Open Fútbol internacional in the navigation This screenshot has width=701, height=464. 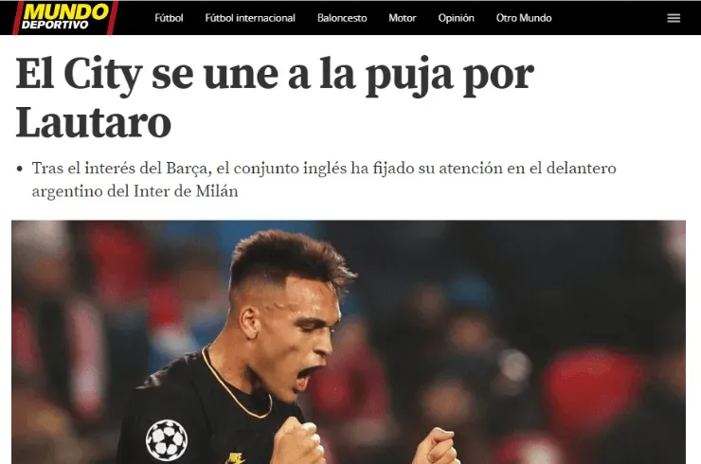250,18
